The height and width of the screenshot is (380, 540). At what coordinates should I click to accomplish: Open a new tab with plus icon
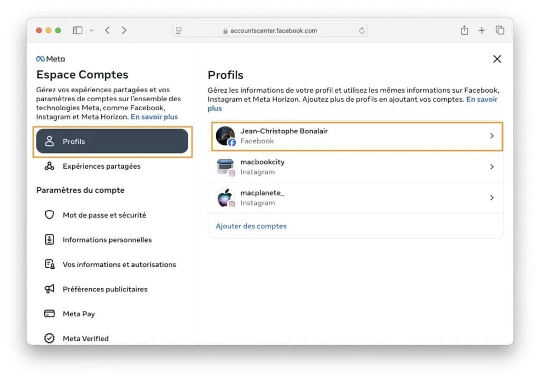tap(481, 31)
